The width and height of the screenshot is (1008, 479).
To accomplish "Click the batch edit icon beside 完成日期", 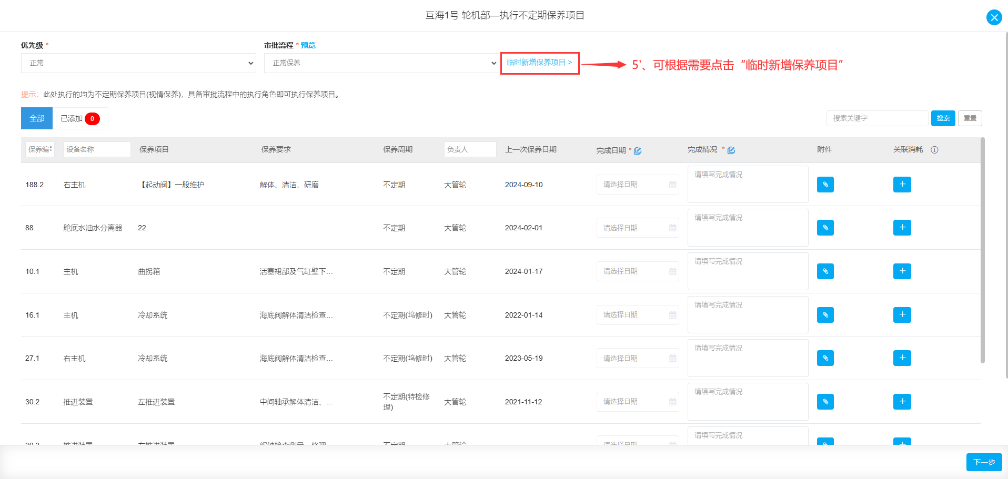I will click(x=638, y=151).
